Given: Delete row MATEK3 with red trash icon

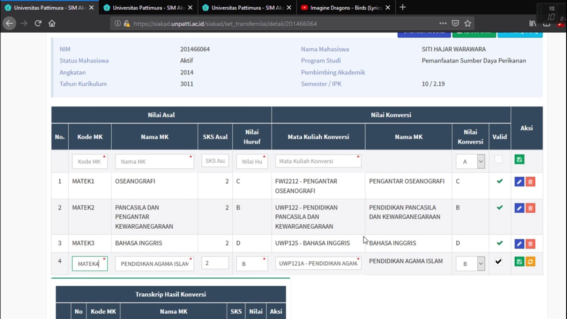Looking at the screenshot, I should pyautogui.click(x=530, y=244).
